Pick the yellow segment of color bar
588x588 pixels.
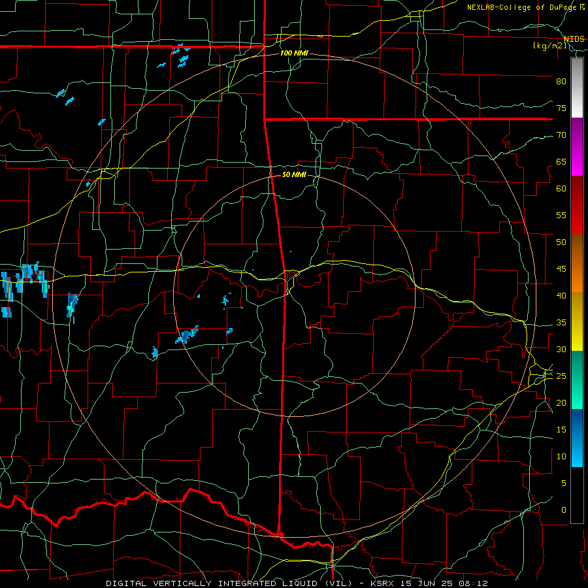point(577,321)
